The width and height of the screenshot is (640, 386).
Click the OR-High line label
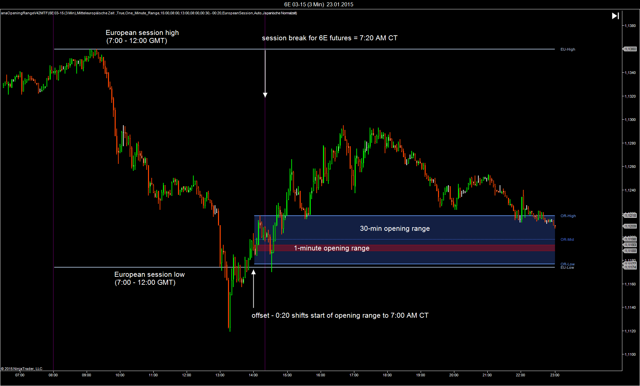tap(568, 216)
